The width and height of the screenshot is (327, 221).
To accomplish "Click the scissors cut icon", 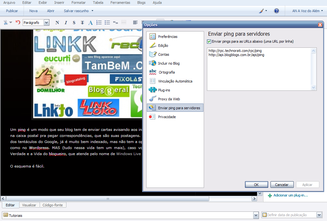I will point(5,23).
